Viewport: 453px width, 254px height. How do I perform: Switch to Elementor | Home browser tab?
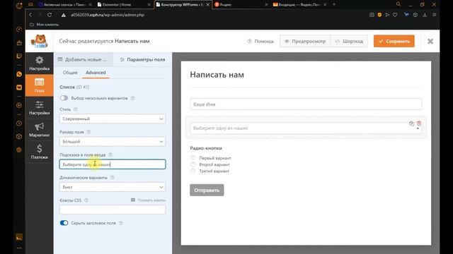(124, 5)
